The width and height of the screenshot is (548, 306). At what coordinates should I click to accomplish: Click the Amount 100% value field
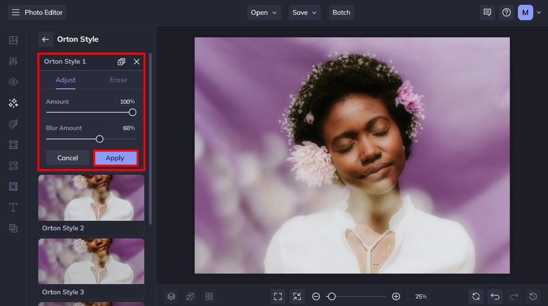point(126,102)
